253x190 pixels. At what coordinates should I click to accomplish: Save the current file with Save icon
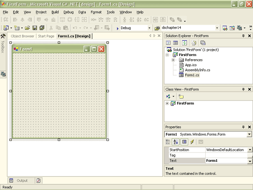(x=35, y=28)
